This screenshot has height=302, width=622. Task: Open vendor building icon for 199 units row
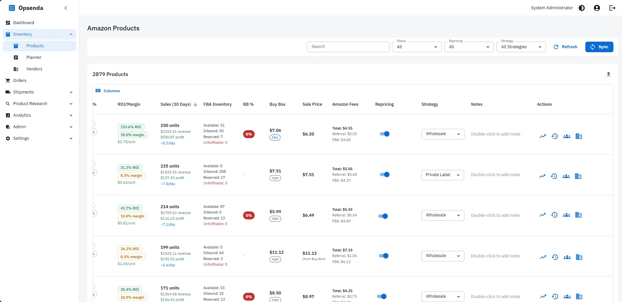pos(579,257)
